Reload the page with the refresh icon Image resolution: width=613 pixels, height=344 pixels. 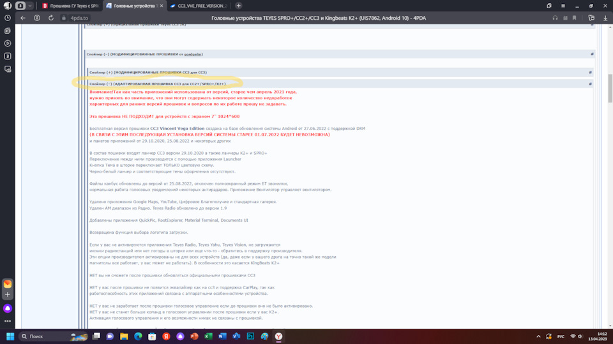coord(51,18)
